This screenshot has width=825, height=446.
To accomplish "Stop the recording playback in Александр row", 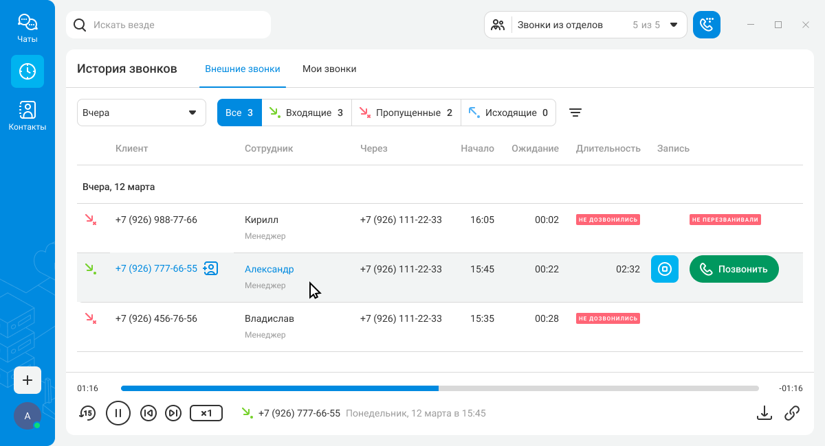I will point(664,269).
